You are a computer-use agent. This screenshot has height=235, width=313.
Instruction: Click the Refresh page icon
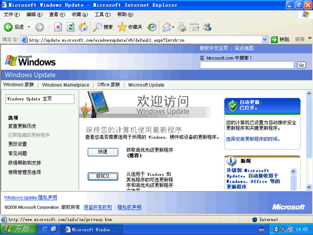click(x=70, y=27)
